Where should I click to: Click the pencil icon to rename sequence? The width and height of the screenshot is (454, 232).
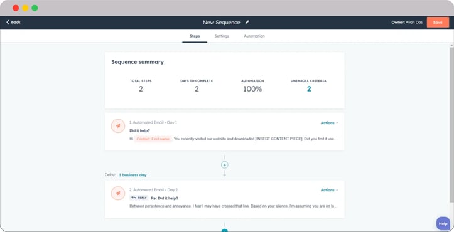[247, 22]
